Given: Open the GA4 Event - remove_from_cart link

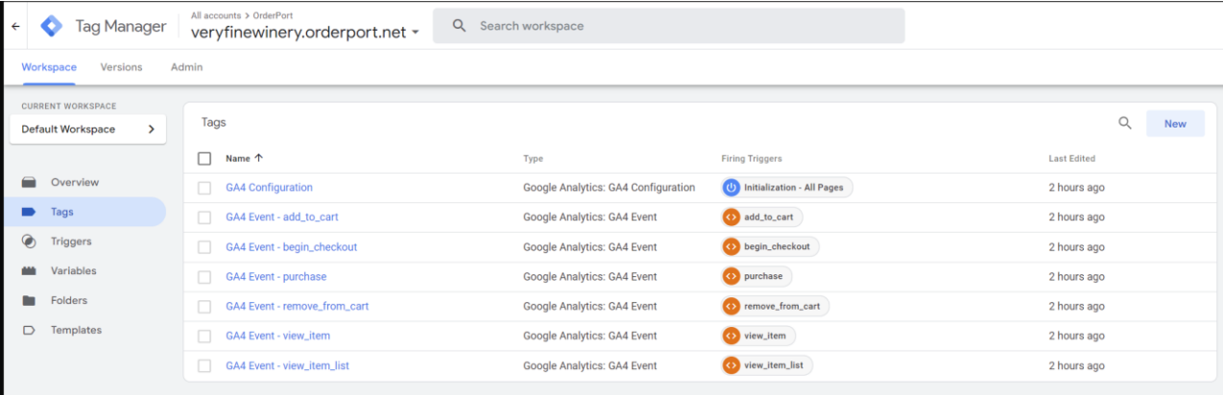Looking at the screenshot, I should tap(297, 307).
